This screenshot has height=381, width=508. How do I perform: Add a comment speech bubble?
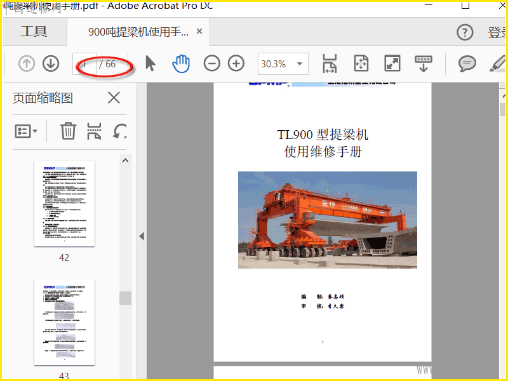point(467,63)
